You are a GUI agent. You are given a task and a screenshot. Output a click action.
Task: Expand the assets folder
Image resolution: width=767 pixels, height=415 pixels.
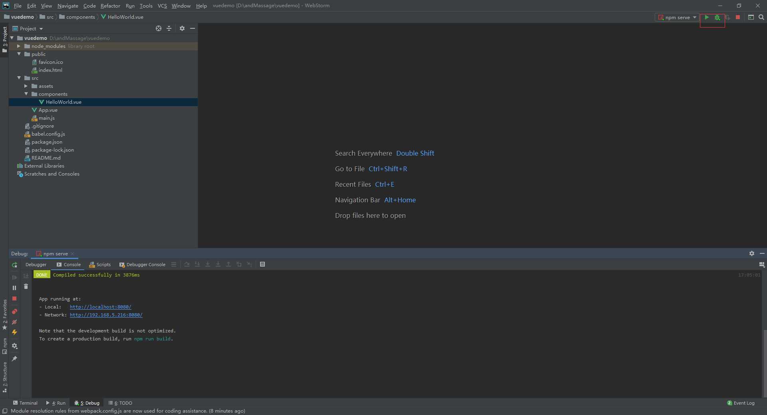26,86
